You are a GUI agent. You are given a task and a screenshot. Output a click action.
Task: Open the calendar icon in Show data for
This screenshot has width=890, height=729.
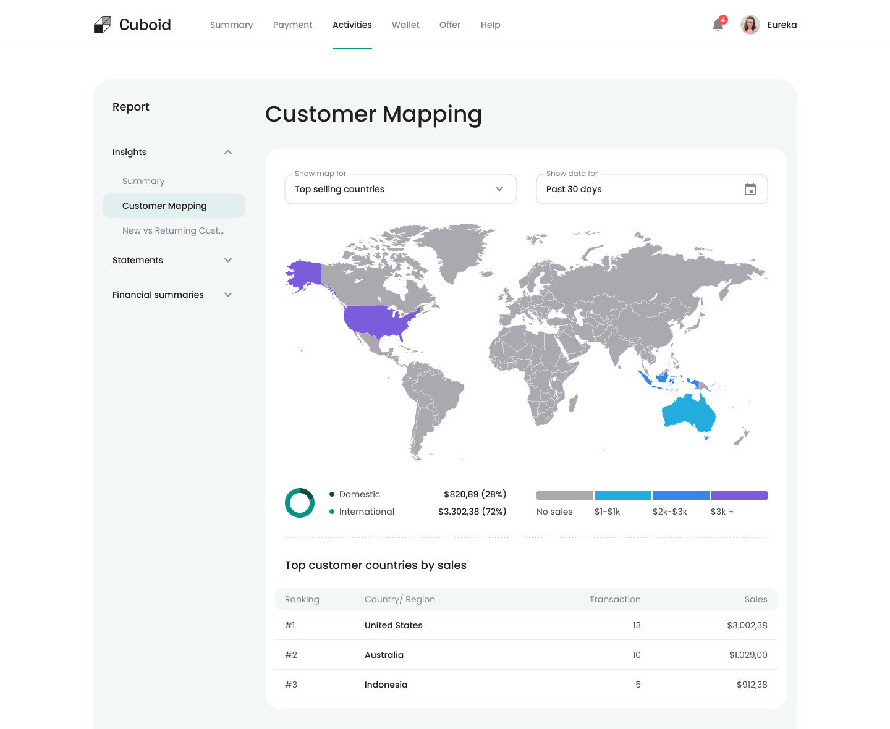[x=751, y=190]
